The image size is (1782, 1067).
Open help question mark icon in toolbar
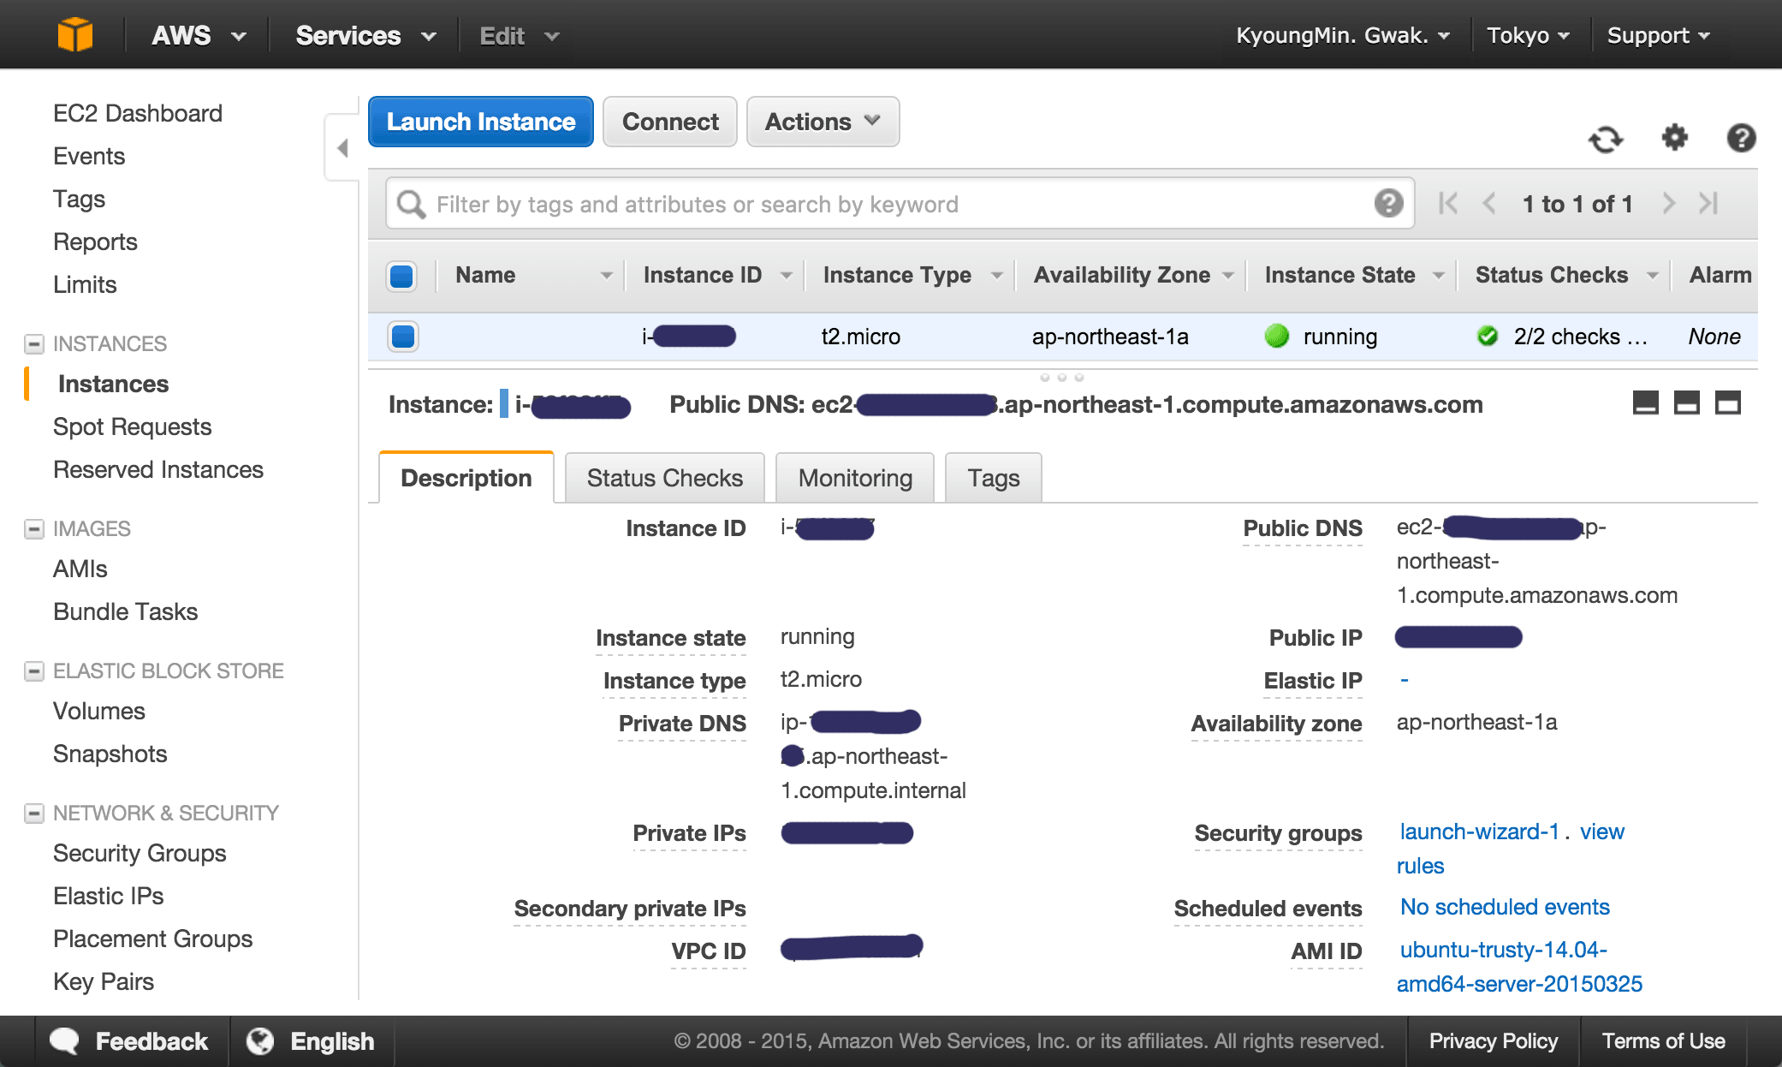[1741, 137]
